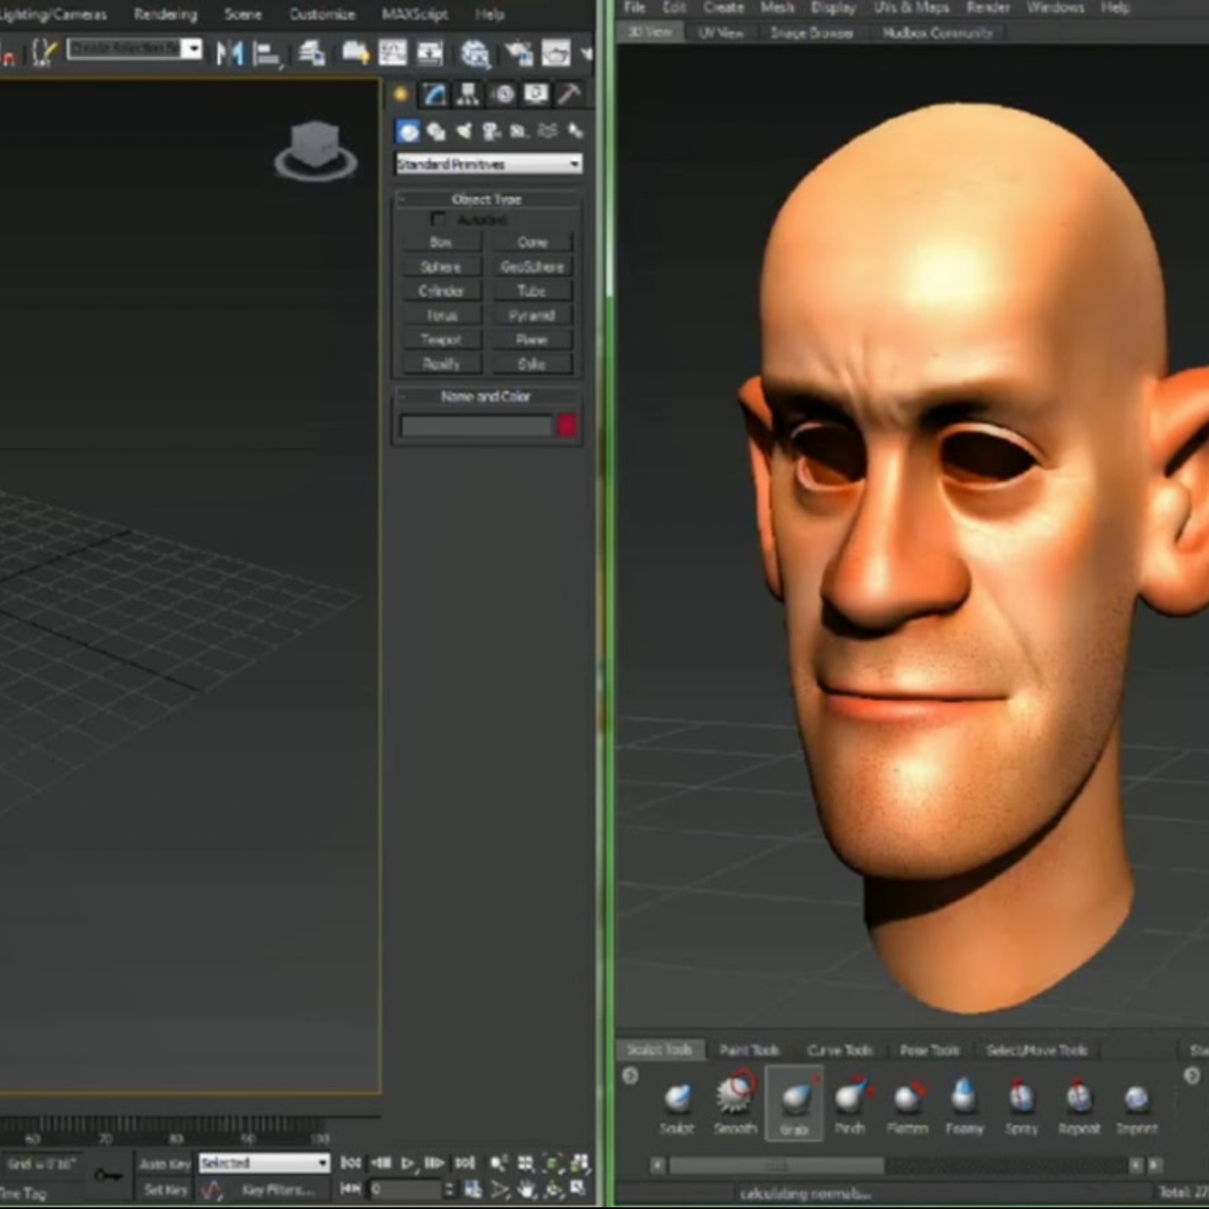Switch to the Paint Tools tab
The height and width of the screenshot is (1209, 1209).
pyautogui.click(x=749, y=1050)
